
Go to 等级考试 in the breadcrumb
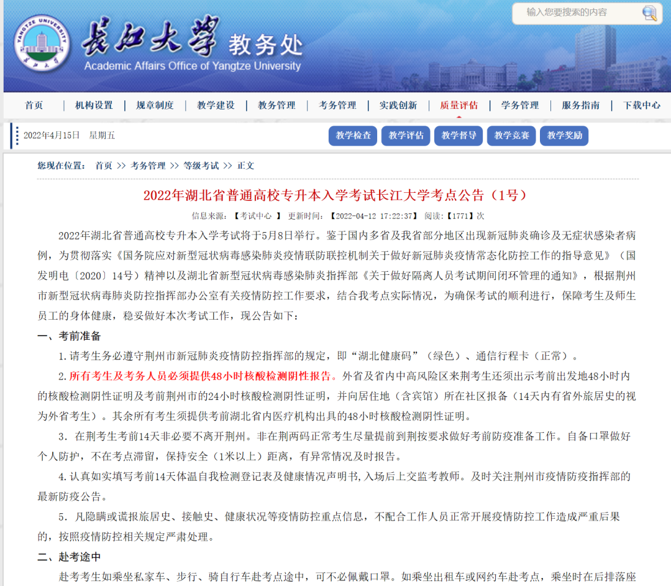tap(201, 165)
